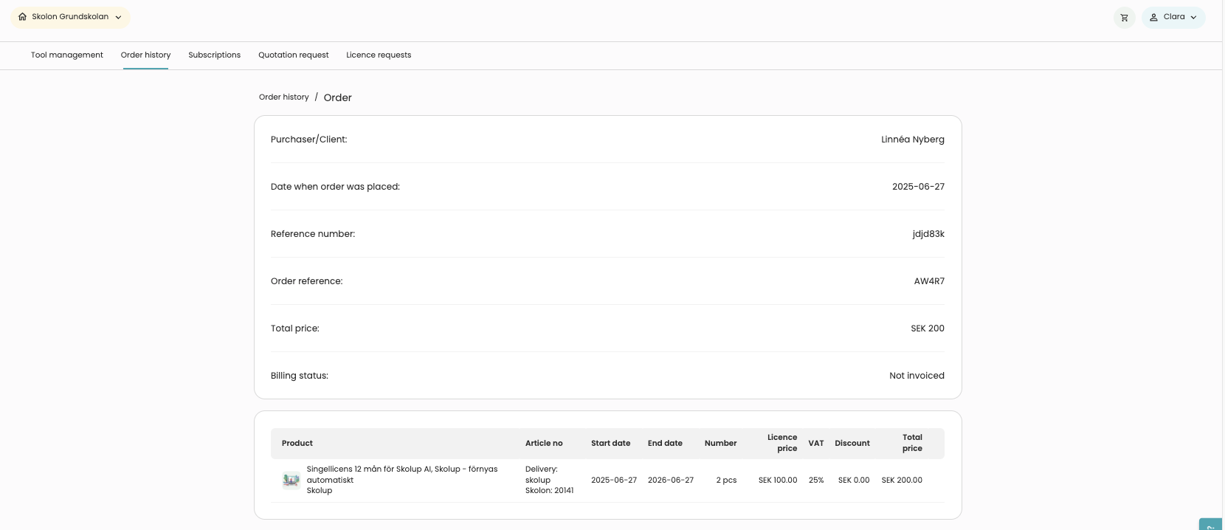The image size is (1225, 530).
Task: Click the home icon beside Skolon Grundskolan
Action: [22, 17]
